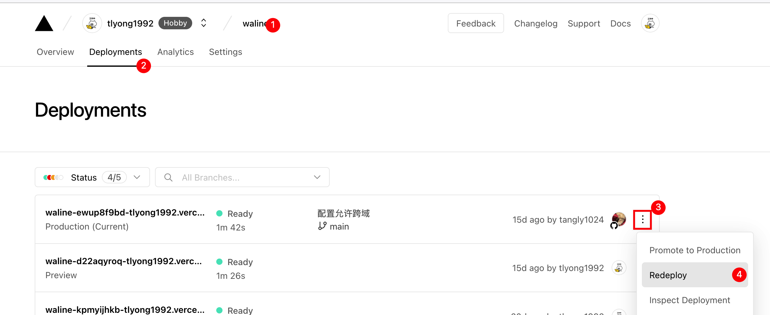Click the status color dots icon
This screenshot has height=315, width=770.
pyautogui.click(x=53, y=177)
